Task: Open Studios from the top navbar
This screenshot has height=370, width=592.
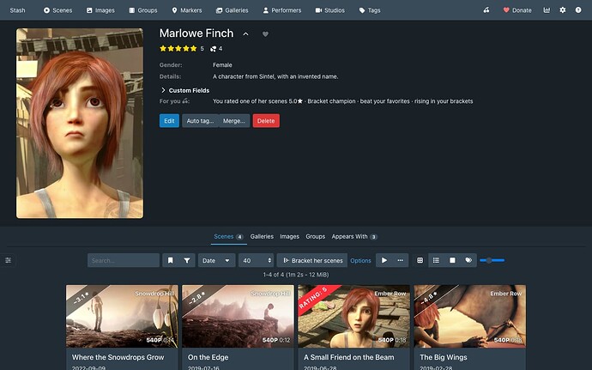Action: (330, 10)
